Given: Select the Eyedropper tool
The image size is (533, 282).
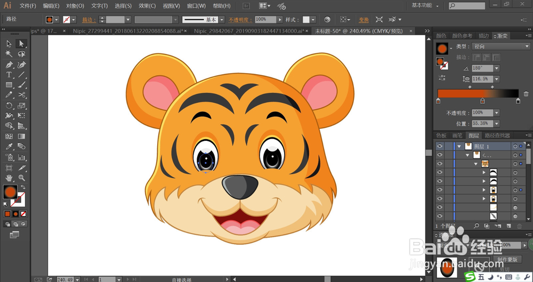Looking at the screenshot, I should point(9,147).
